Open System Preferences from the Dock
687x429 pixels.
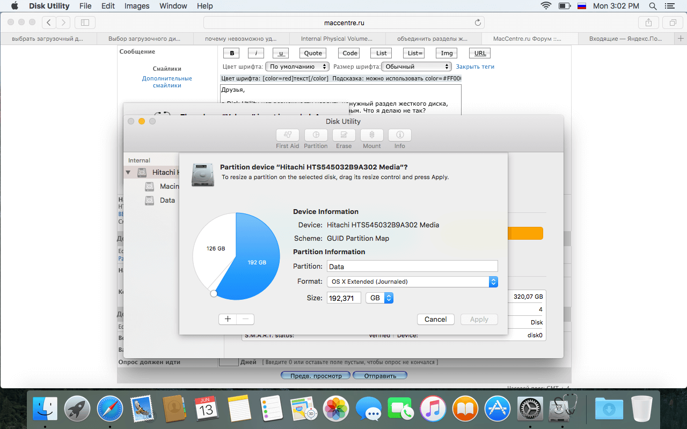click(530, 410)
